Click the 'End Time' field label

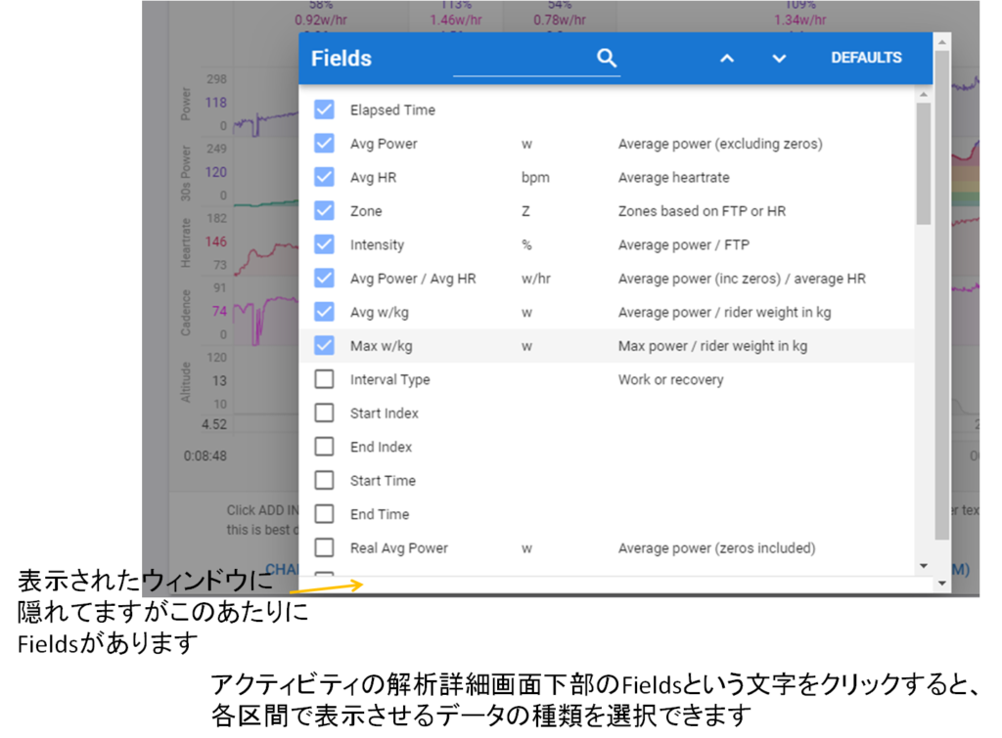pos(380,514)
